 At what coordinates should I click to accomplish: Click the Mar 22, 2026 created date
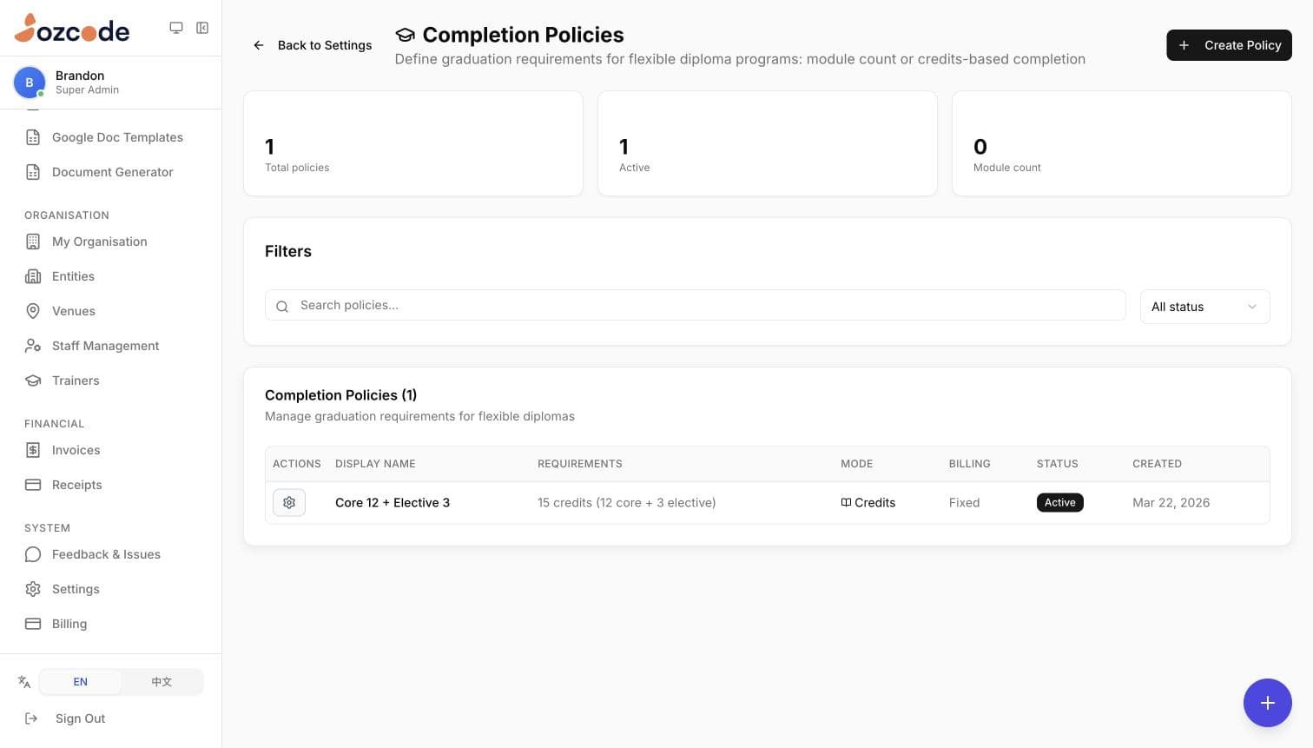(1171, 502)
